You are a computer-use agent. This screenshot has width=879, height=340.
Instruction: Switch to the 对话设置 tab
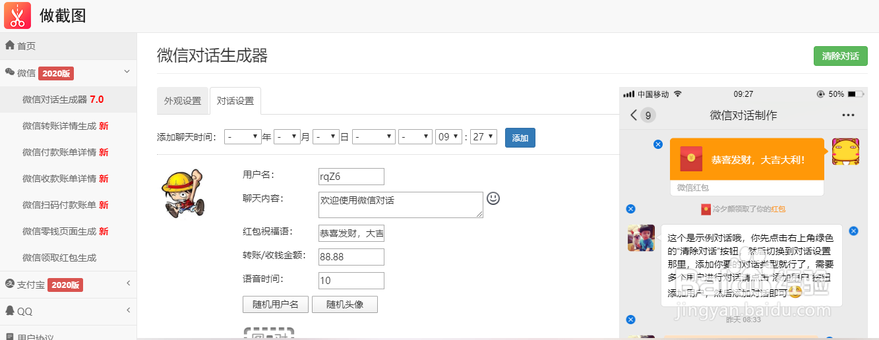(235, 101)
